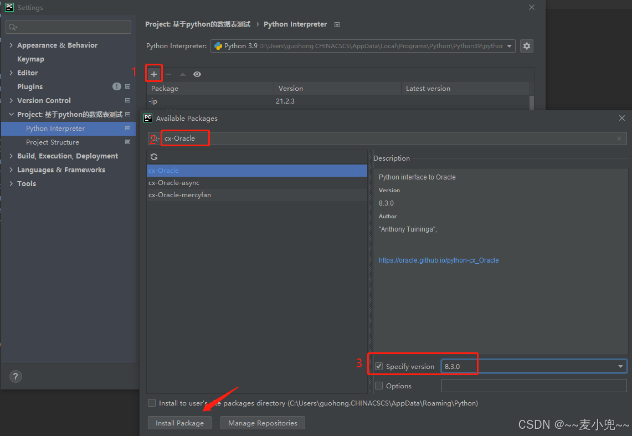Expand Build, Execution, Deployment section
Image resolution: width=632 pixels, height=436 pixels.
click(11, 156)
